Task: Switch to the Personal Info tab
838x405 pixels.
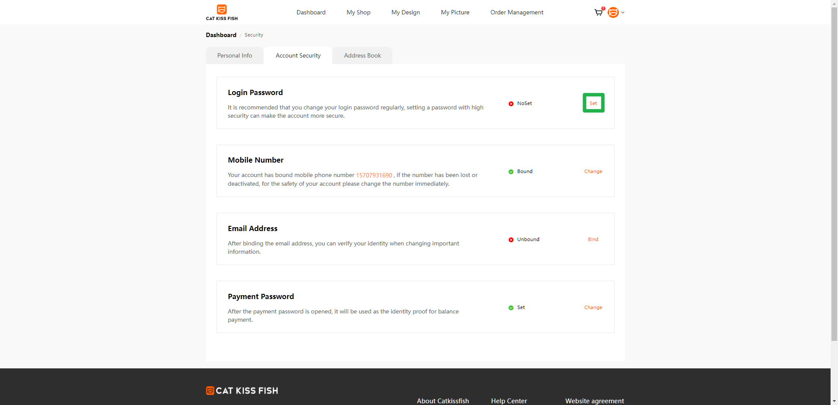Action: (235, 55)
